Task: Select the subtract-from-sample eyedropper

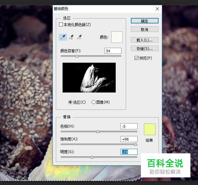Action: 80,37
